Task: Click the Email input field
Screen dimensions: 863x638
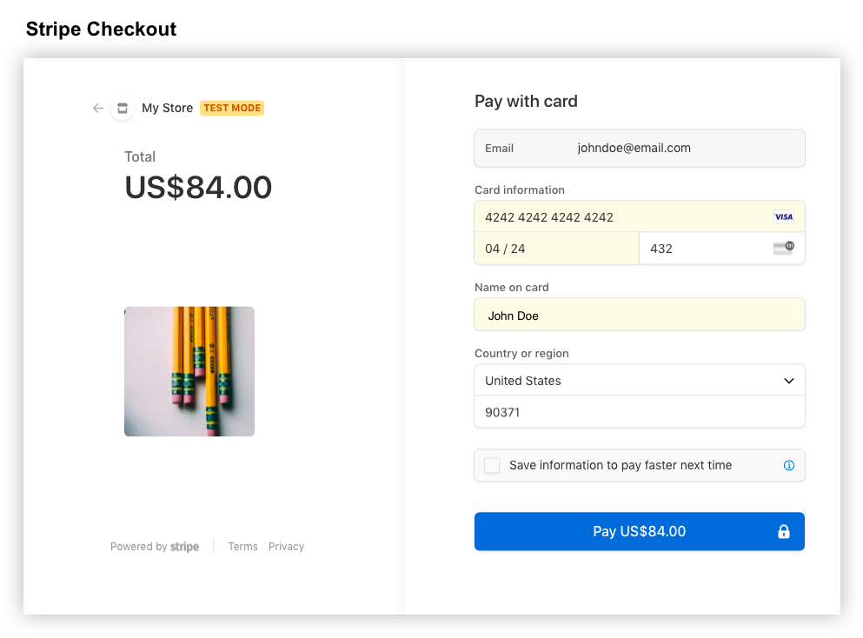Action: pyautogui.click(x=640, y=148)
